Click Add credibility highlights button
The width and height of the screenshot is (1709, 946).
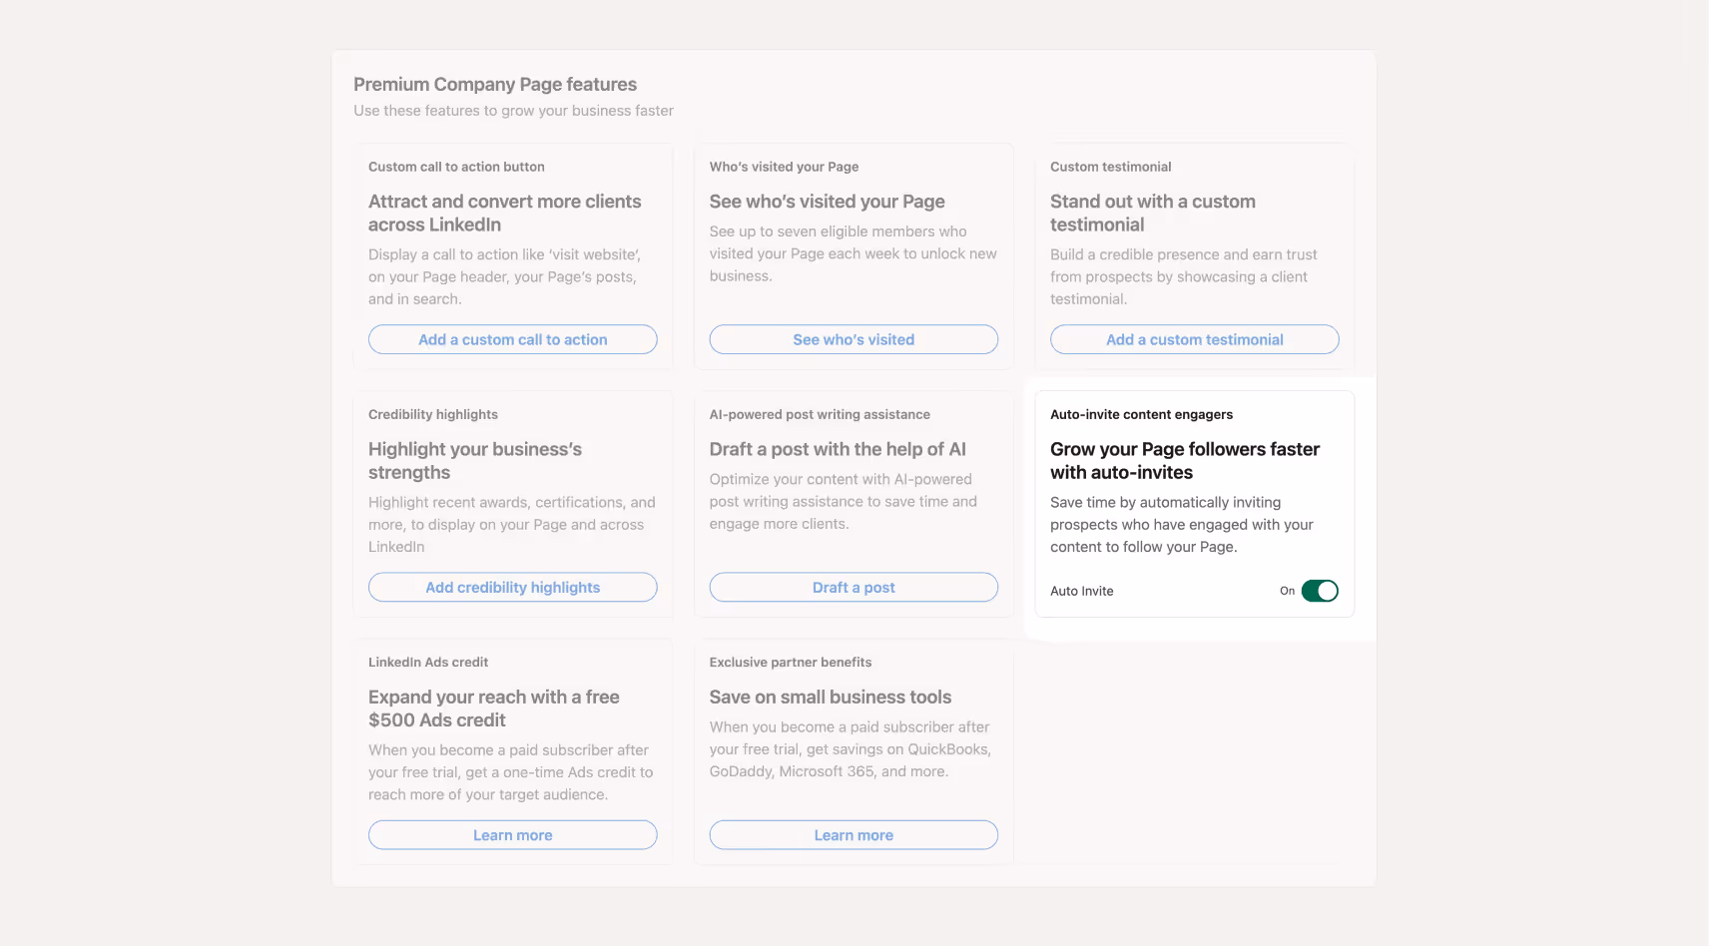click(512, 588)
